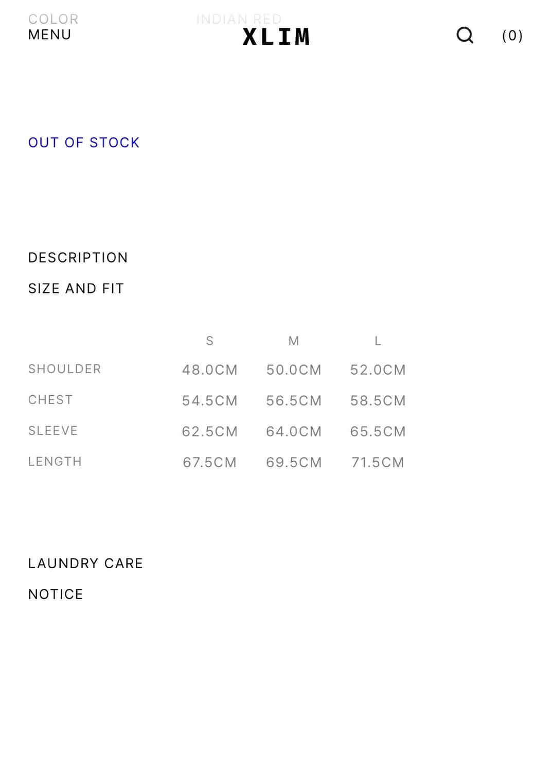The width and height of the screenshot is (551, 772).
Task: Open the MENU navigation
Action: (49, 35)
